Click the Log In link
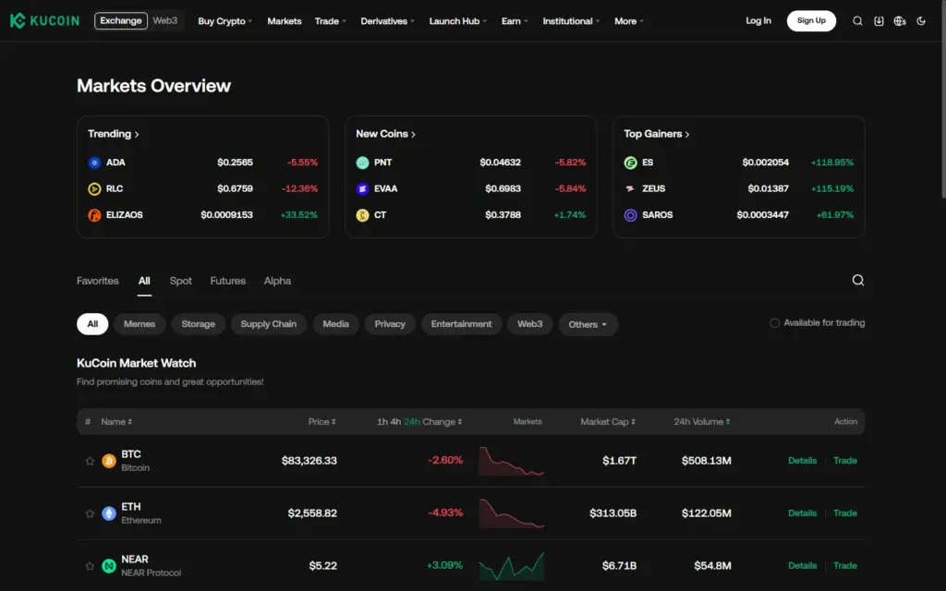946x591 pixels. (x=758, y=20)
